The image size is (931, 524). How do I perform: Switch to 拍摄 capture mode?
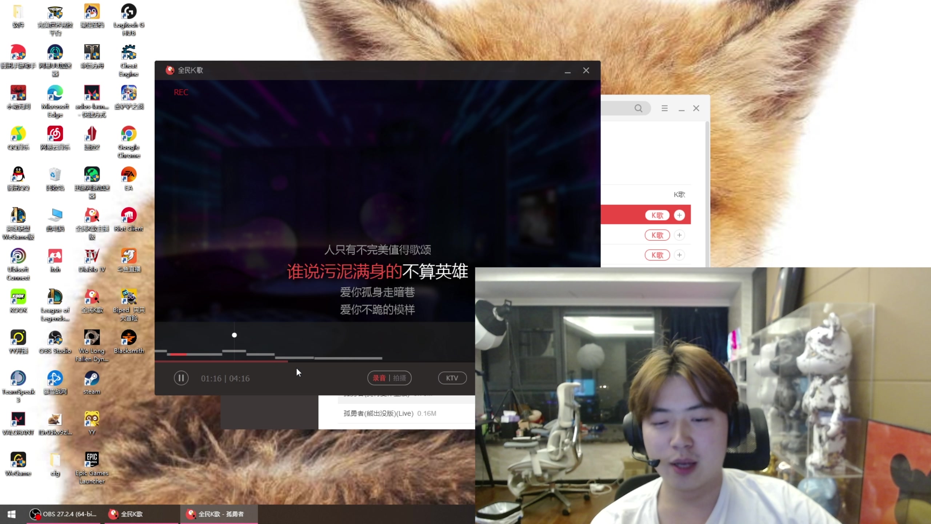(x=399, y=378)
